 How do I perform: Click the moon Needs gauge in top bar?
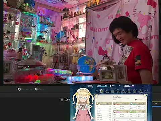pyautogui.click(x=129, y=86)
